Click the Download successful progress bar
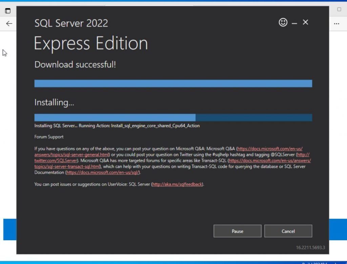Viewport: 347px width, 264px height. (173, 83)
